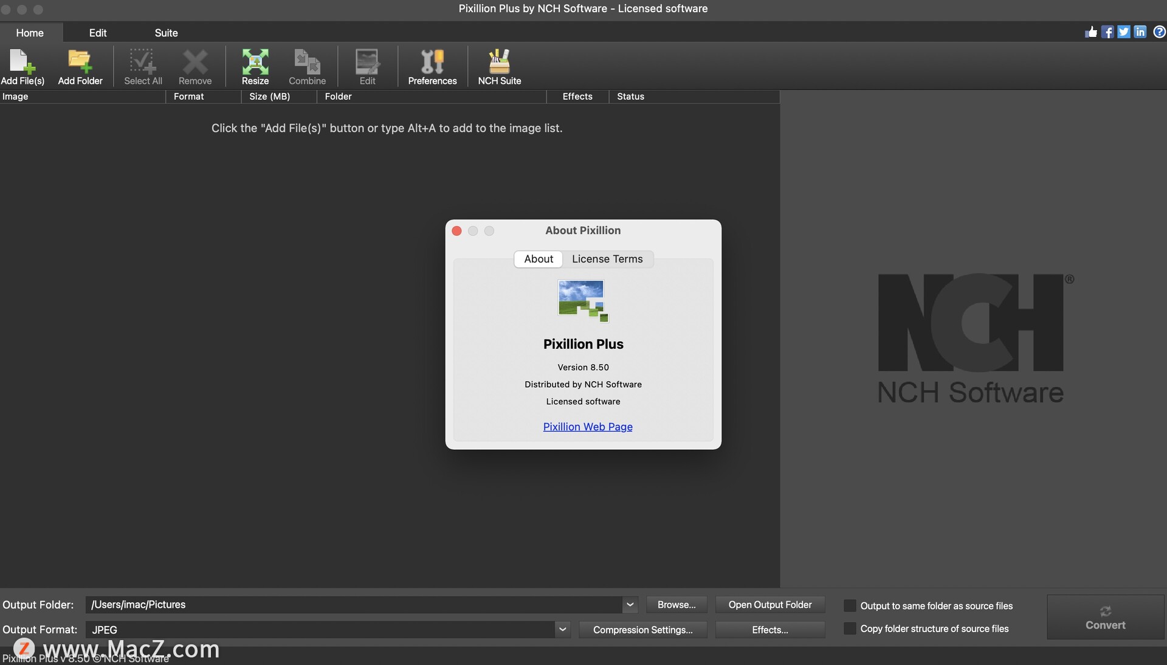
Task: Open the Pixillion Web Page link
Action: point(588,427)
